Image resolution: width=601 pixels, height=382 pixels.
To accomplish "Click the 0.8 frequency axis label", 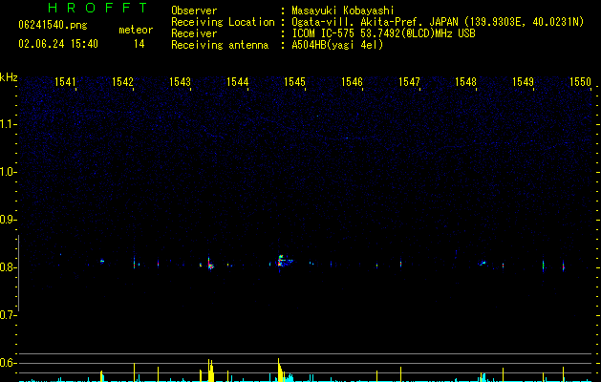I will pos(8,267).
